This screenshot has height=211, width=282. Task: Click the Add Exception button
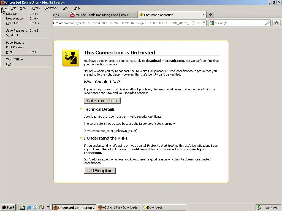pyautogui.click(x=100, y=171)
